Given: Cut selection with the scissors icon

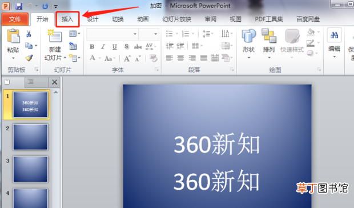Looking at the screenshot, I should (29, 34).
